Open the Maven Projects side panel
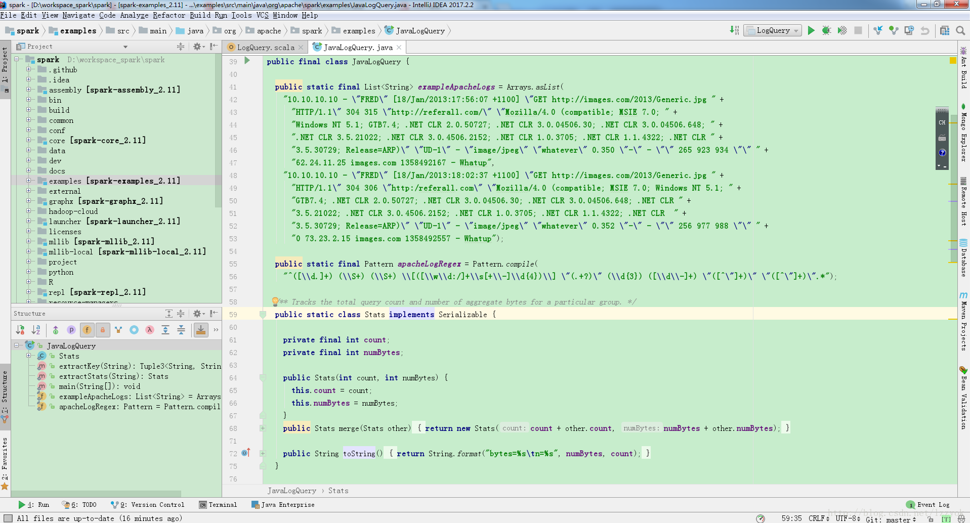The height and width of the screenshot is (523, 970). [x=963, y=321]
